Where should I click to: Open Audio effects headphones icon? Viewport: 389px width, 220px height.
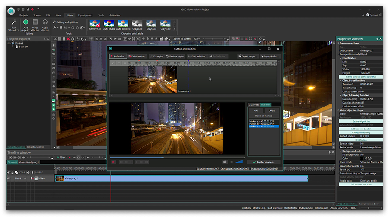[x=45, y=22]
